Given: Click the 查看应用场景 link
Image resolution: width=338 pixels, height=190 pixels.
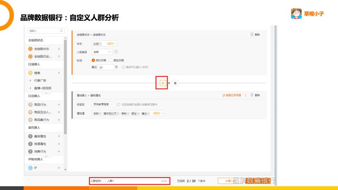Looking at the screenshot, I should [232, 95].
